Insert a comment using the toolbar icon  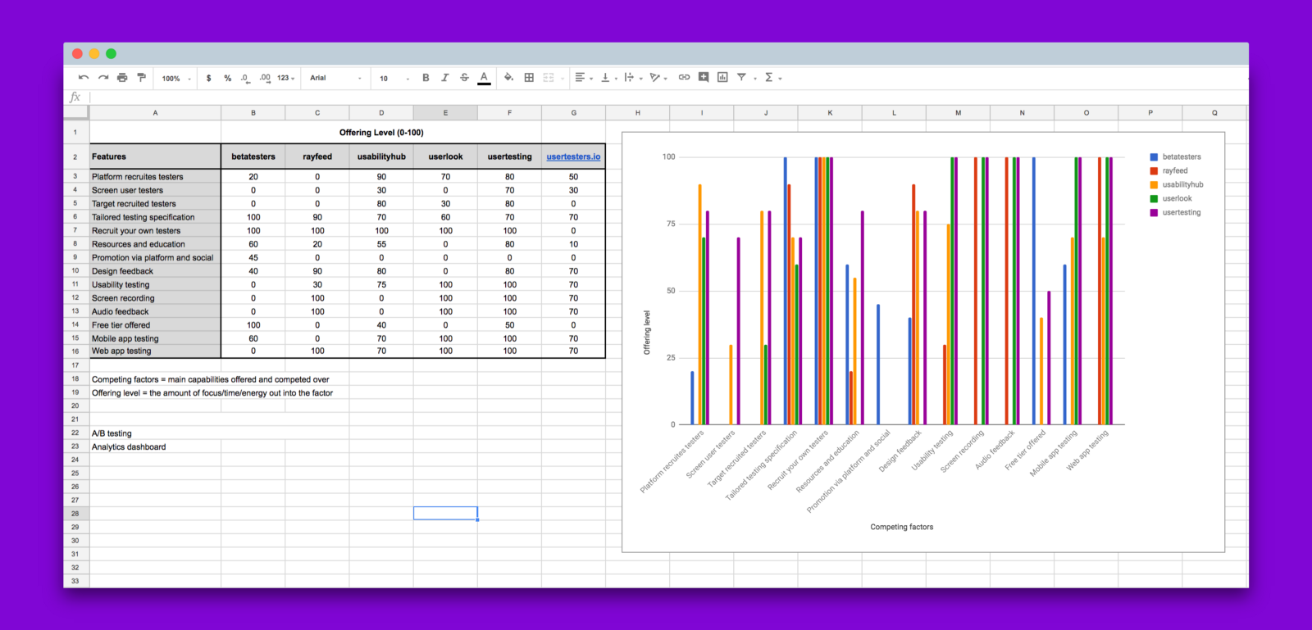point(704,77)
